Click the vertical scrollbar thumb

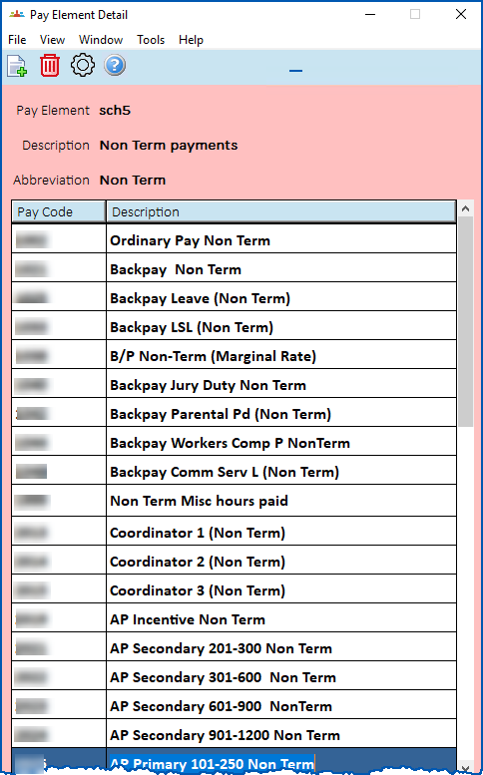coord(465,321)
